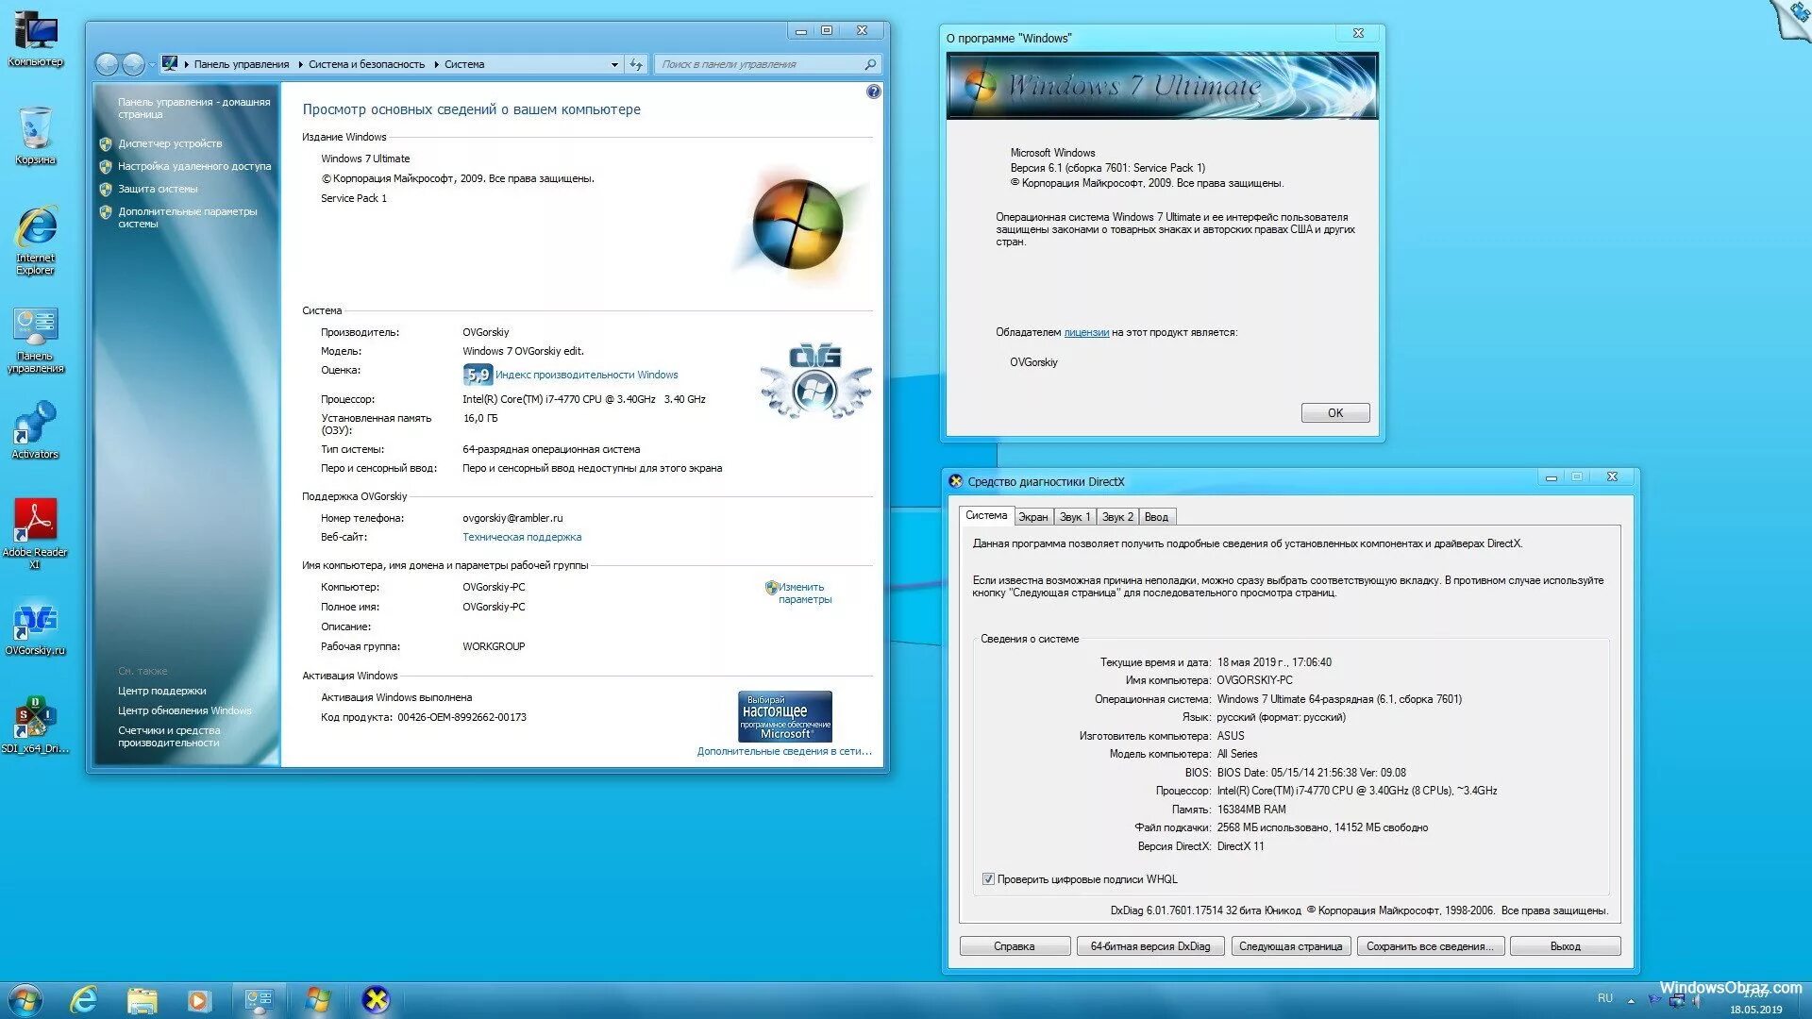
Task: Click OK in About Windows dialog
Action: click(x=1335, y=413)
